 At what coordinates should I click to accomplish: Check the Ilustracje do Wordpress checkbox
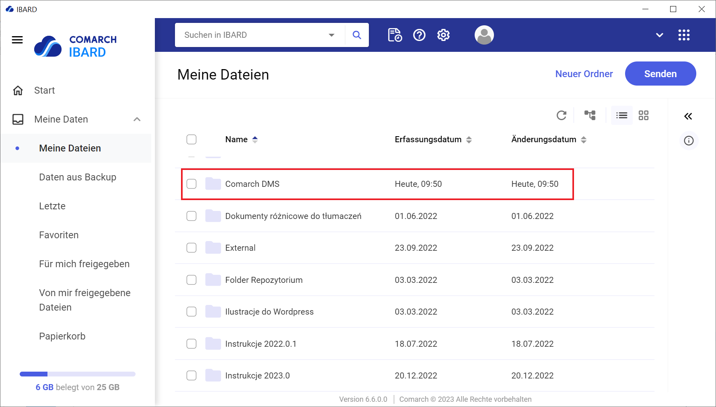point(191,311)
